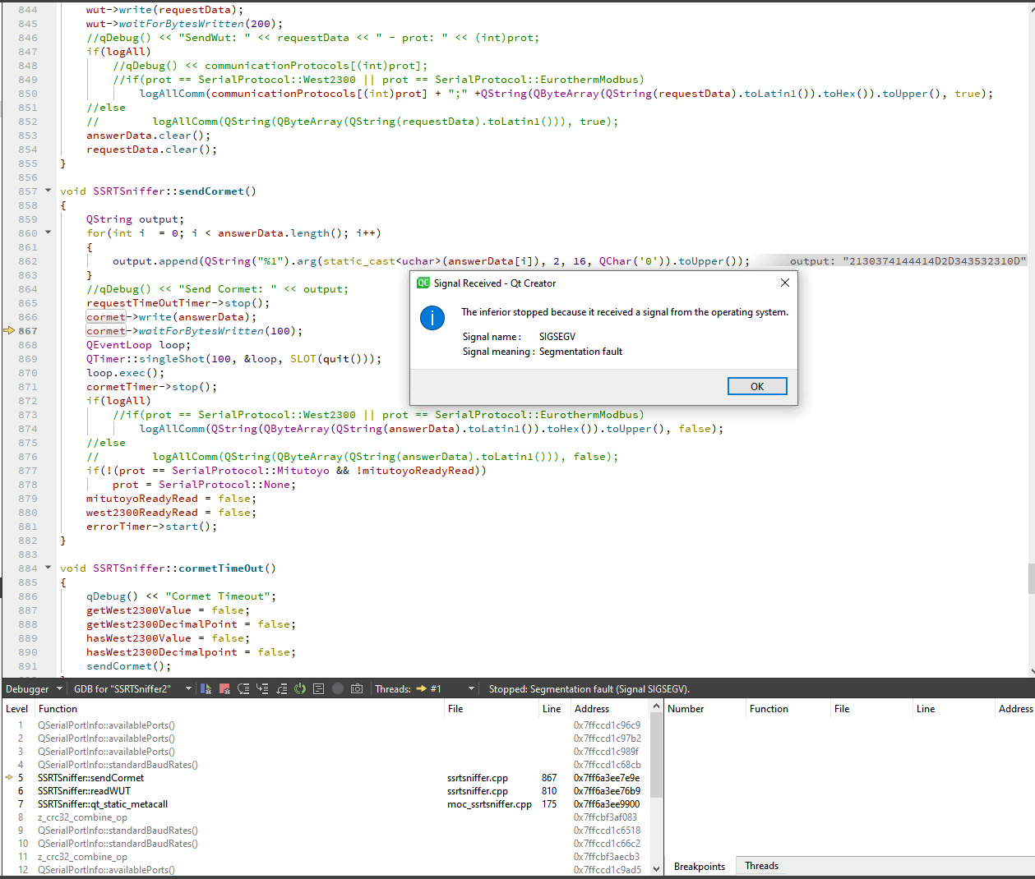Viewport: 1035px width, 879px height.
Task: Toggle Operate by Instruction icon
Action: click(x=318, y=688)
